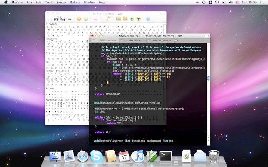Viewport: 268px width, 167px height.
Task: Close the MacVim.h tab
Action: point(121,40)
